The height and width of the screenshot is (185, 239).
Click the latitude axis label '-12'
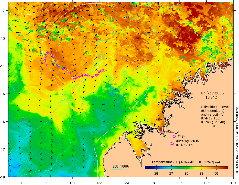click(x=3, y=11)
